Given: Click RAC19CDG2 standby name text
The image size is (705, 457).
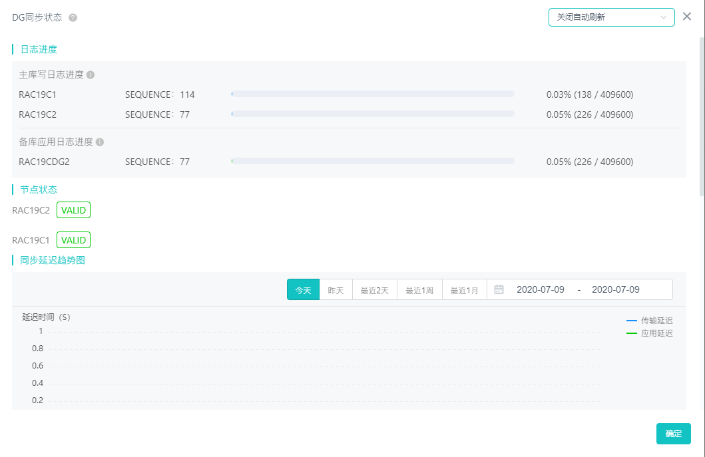Looking at the screenshot, I should click(x=44, y=162).
